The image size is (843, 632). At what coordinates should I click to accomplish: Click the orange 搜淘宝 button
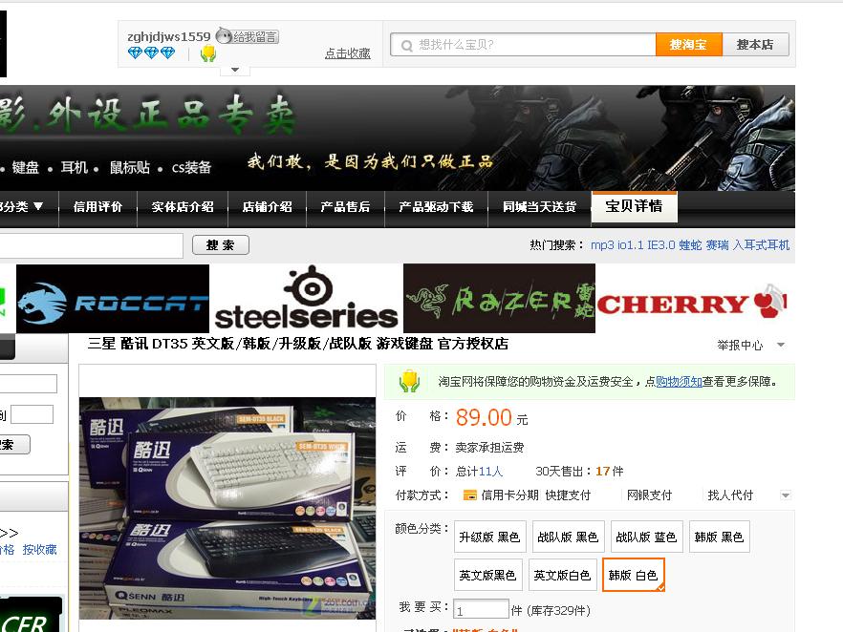688,45
